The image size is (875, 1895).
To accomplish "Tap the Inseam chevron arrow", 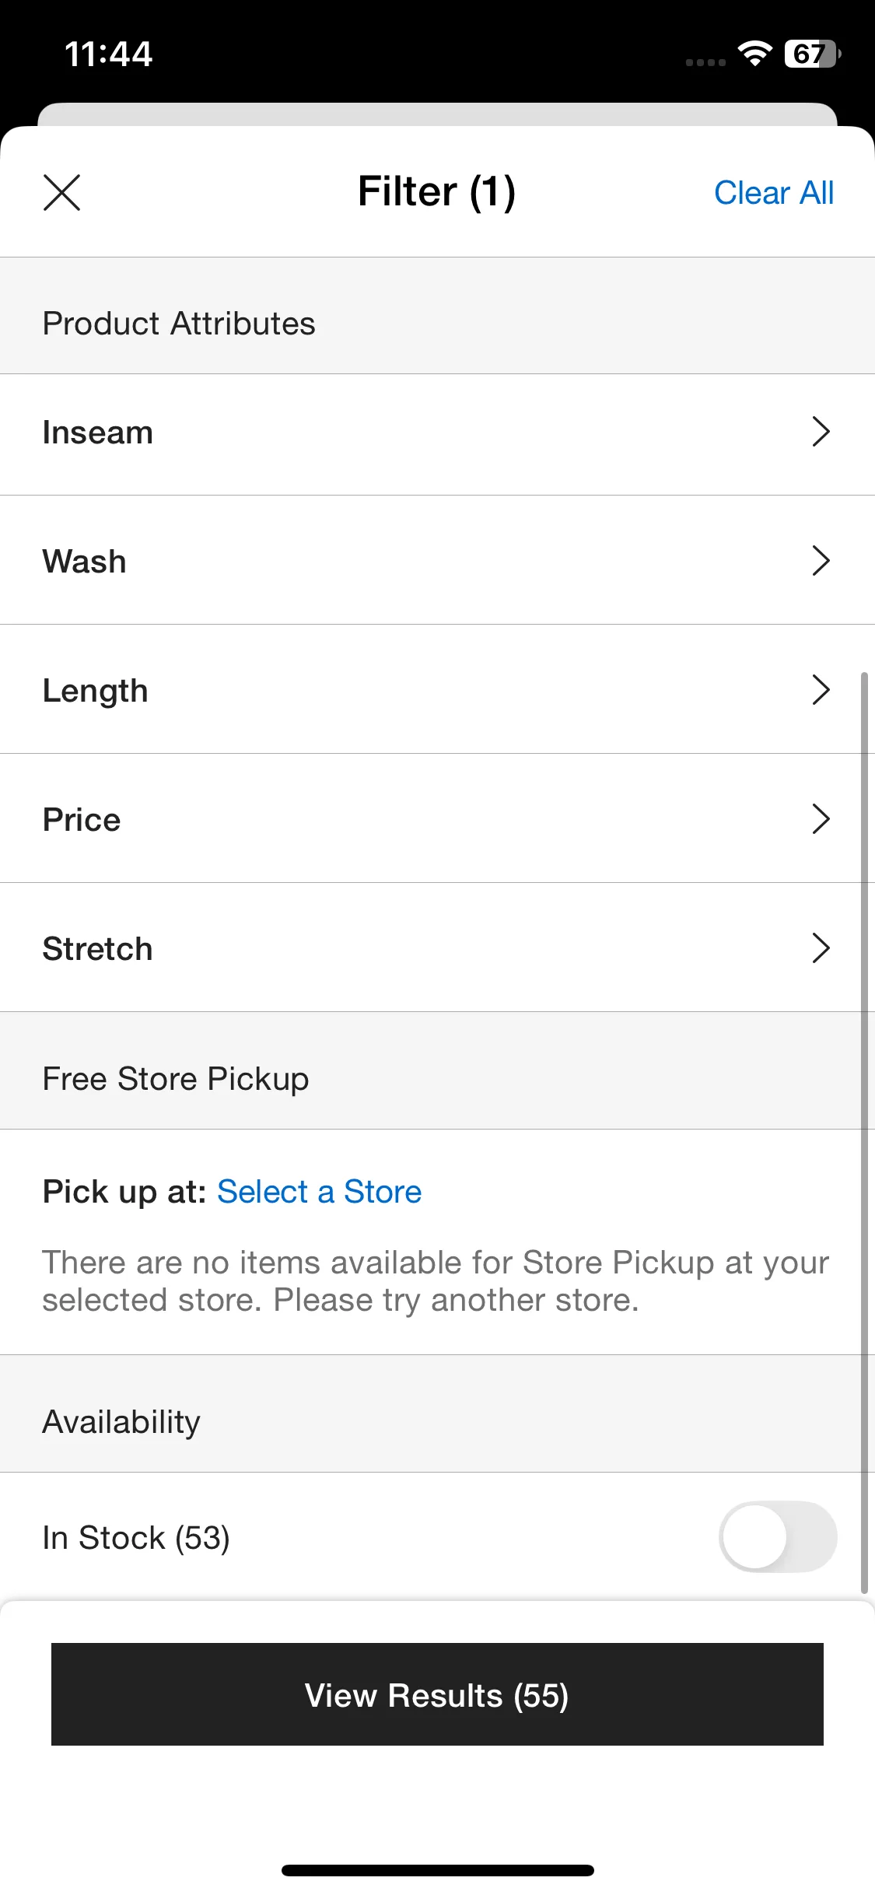I will point(821,431).
